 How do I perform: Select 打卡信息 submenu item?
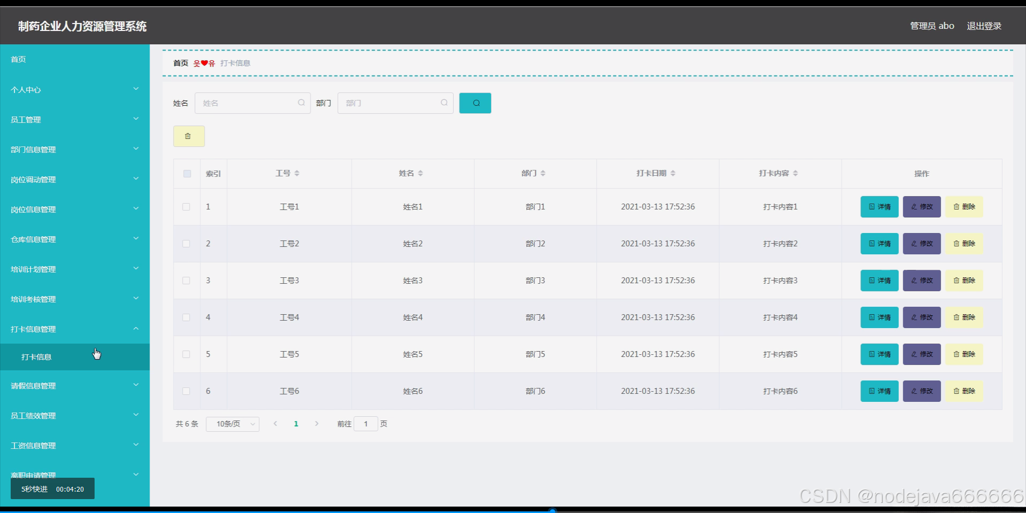pos(75,357)
